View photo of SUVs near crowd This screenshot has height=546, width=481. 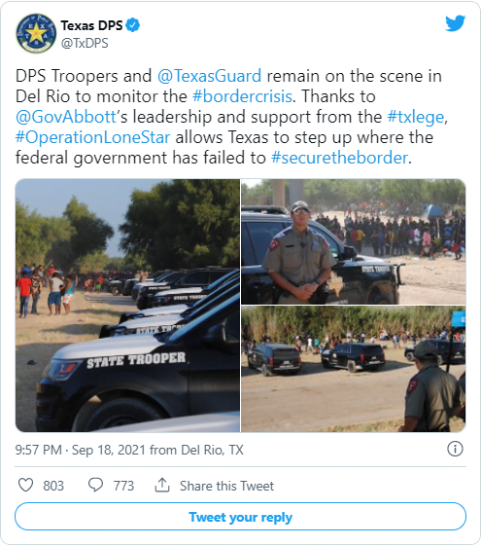point(354,369)
